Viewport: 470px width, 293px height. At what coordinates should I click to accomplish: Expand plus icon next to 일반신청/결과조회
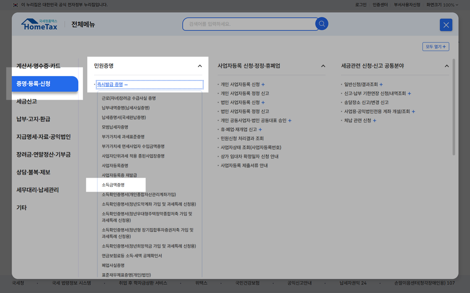(381, 85)
